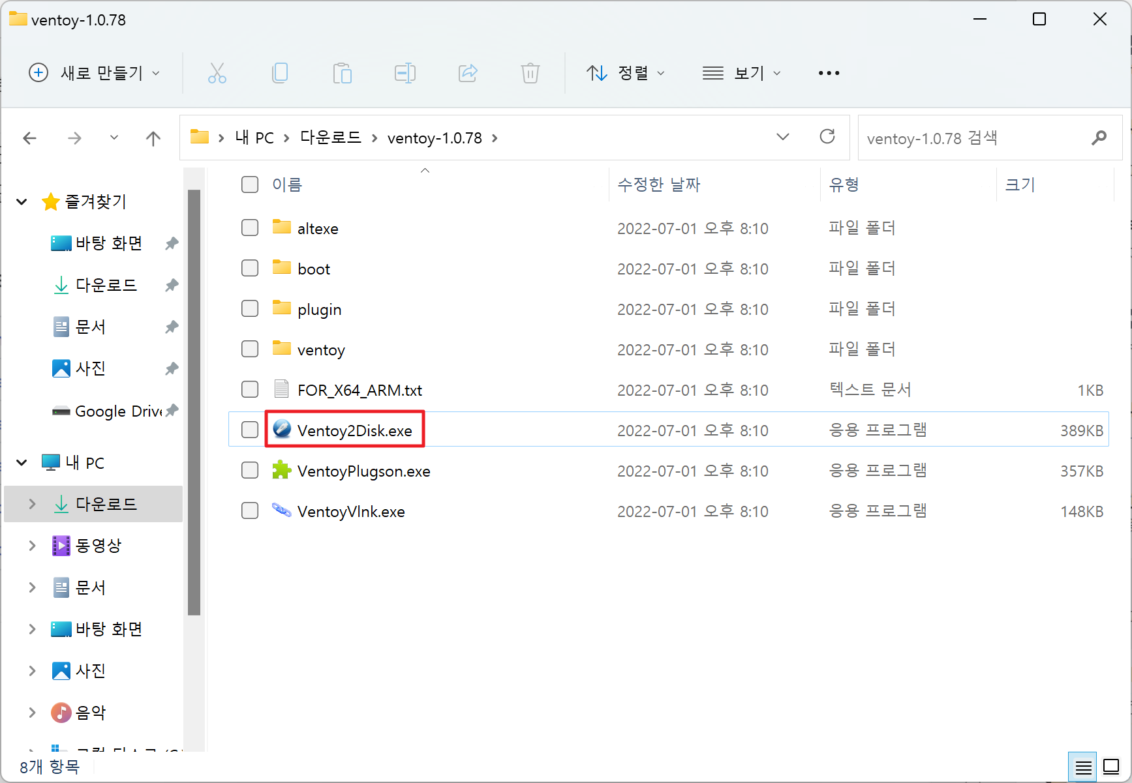1132x783 pixels.
Task: Switch to details view in the status bar
Action: coord(1084,767)
